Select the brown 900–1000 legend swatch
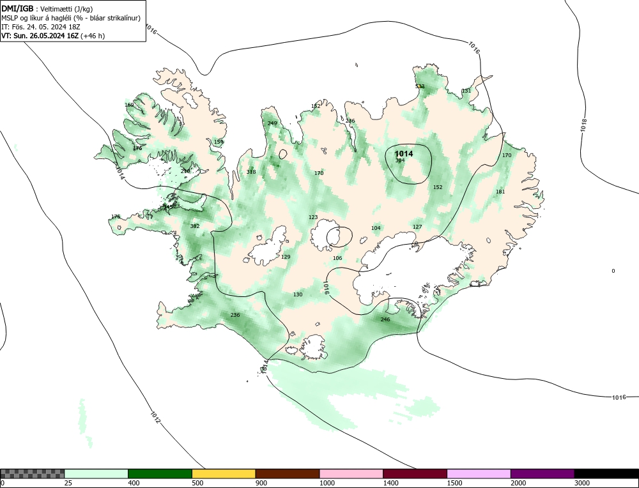639x488 pixels. pos(288,473)
